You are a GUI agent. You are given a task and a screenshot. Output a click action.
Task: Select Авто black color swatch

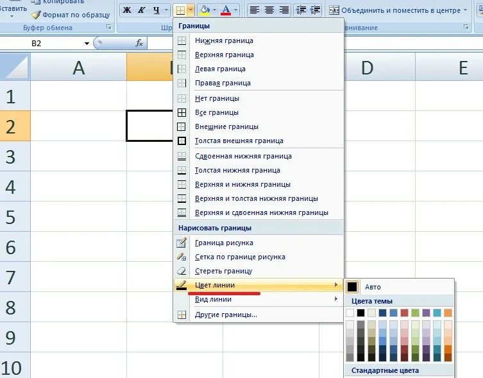tap(352, 287)
